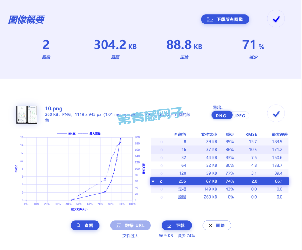The width and height of the screenshot is (302, 250).
Task: Switch export format to PNG
Action: [x=221, y=115]
